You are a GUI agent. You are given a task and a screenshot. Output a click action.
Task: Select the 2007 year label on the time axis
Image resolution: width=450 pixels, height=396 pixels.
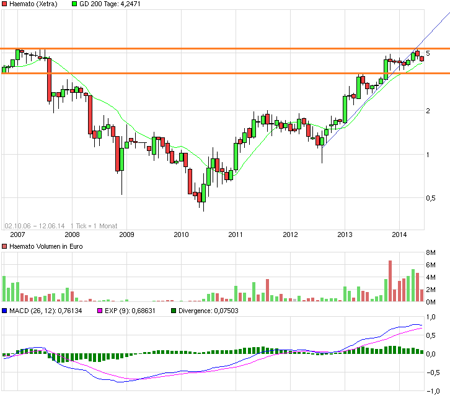click(x=17, y=235)
